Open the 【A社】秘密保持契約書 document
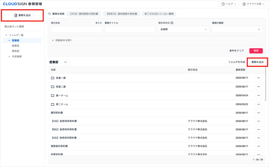The height and width of the screenshot is (167, 269). (x=64, y=138)
